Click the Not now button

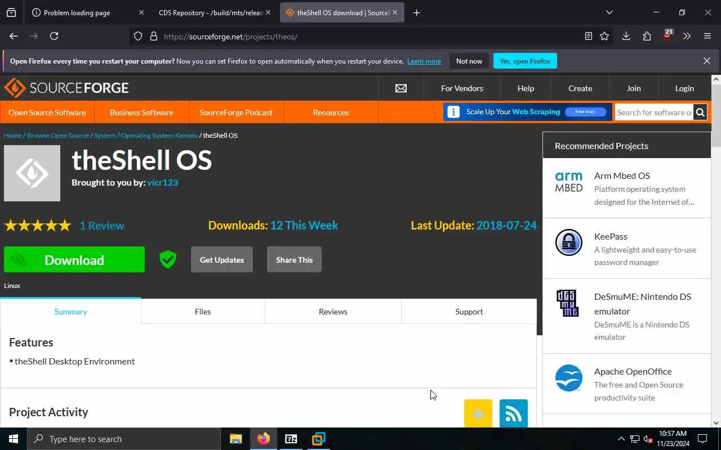point(469,61)
